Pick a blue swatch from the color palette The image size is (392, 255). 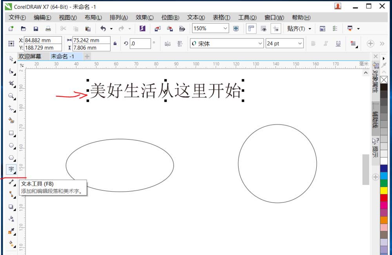[386, 168]
